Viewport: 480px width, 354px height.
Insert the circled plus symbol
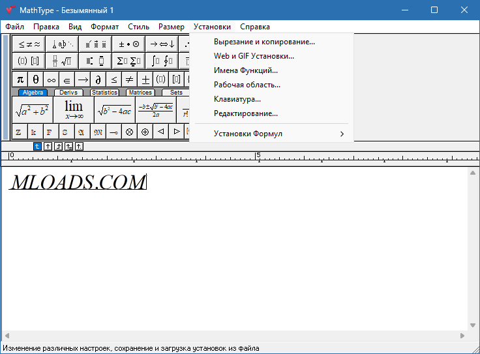[145, 132]
